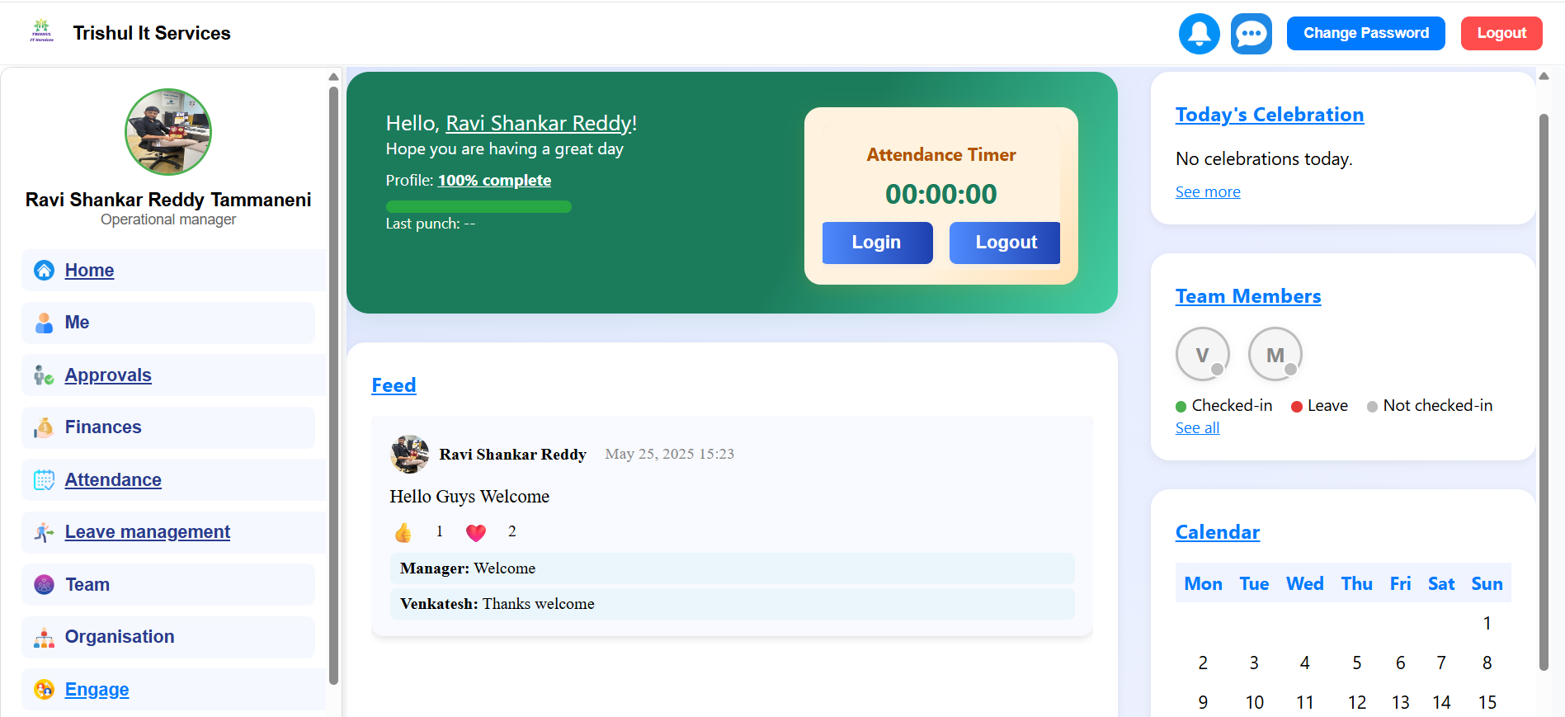The width and height of the screenshot is (1565, 717).
Task: Open the notifications bell icon
Action: click(x=1199, y=34)
